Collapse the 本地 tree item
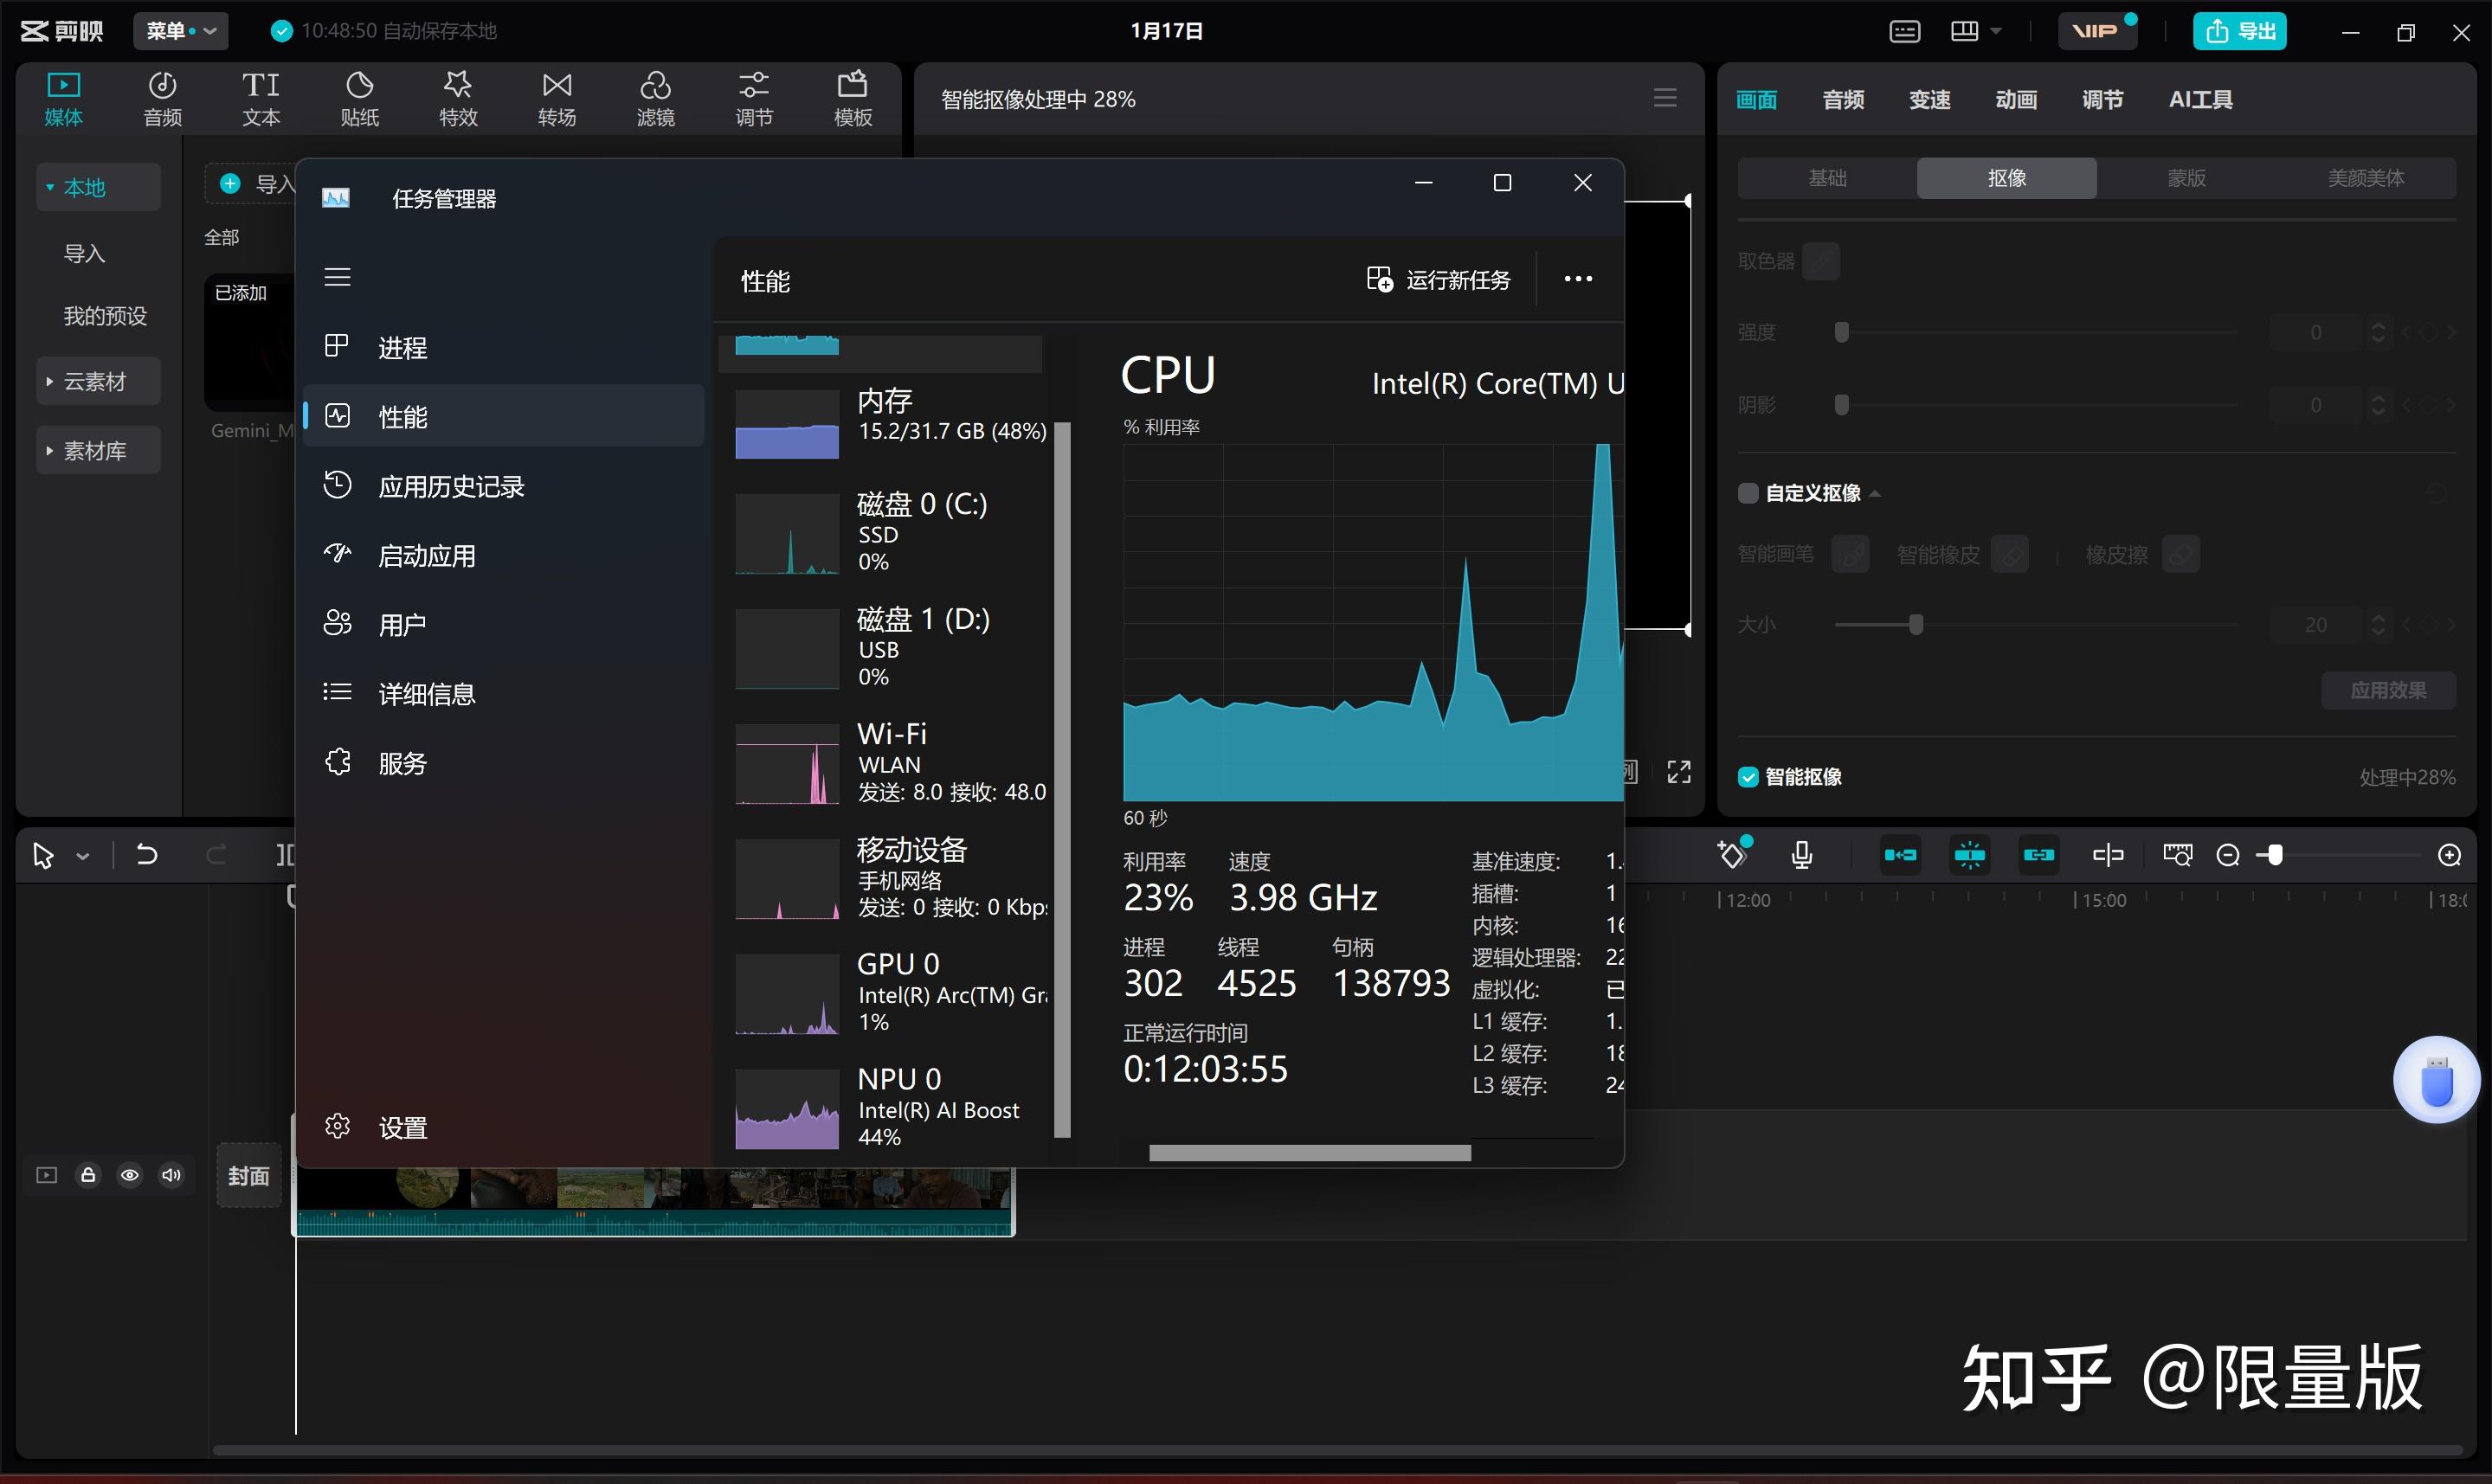This screenshot has height=1484, width=2492. pyautogui.click(x=97, y=188)
